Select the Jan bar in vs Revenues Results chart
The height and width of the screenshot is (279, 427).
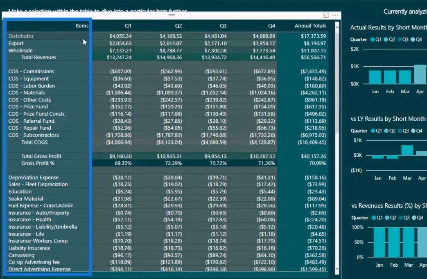[380, 242]
